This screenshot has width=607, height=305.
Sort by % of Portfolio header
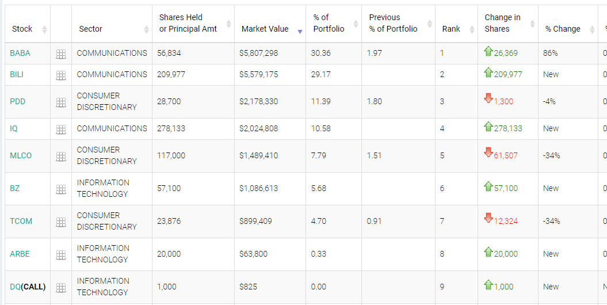click(x=329, y=24)
